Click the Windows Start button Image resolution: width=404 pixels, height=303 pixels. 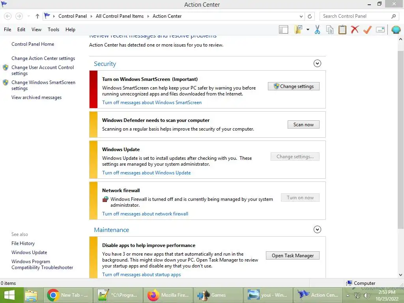click(x=9, y=295)
